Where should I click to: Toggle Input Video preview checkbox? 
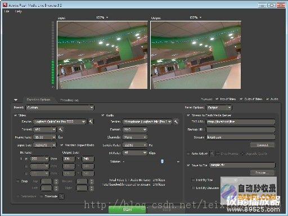click(217, 99)
